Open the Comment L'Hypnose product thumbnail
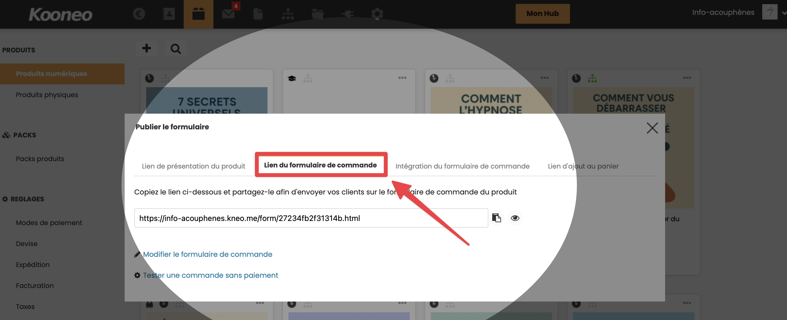This screenshot has width=787, height=320. [491, 101]
